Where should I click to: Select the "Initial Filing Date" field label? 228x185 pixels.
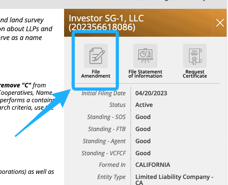(x=104, y=93)
